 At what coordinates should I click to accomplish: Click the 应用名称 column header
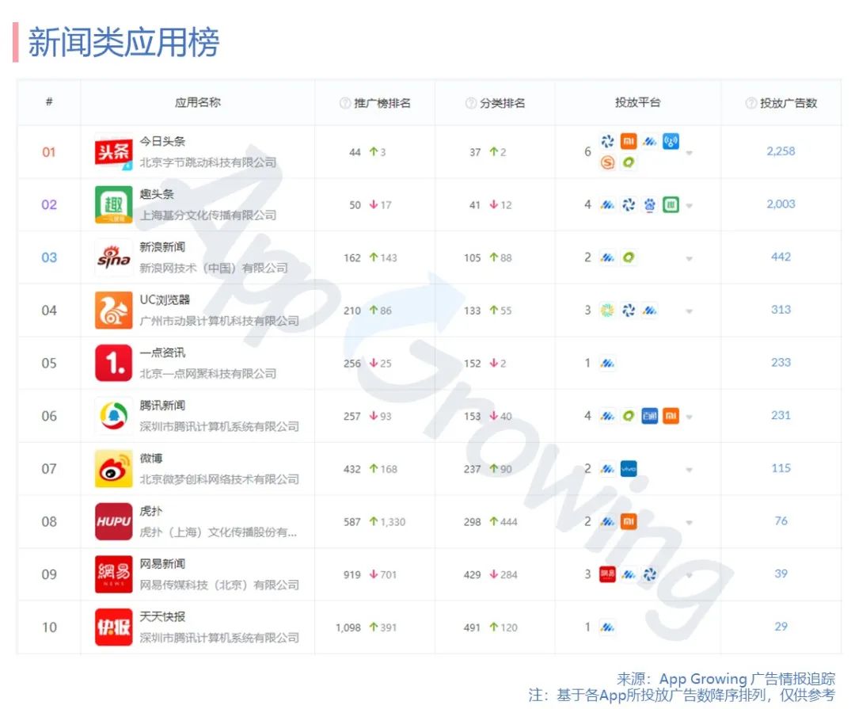(x=197, y=103)
